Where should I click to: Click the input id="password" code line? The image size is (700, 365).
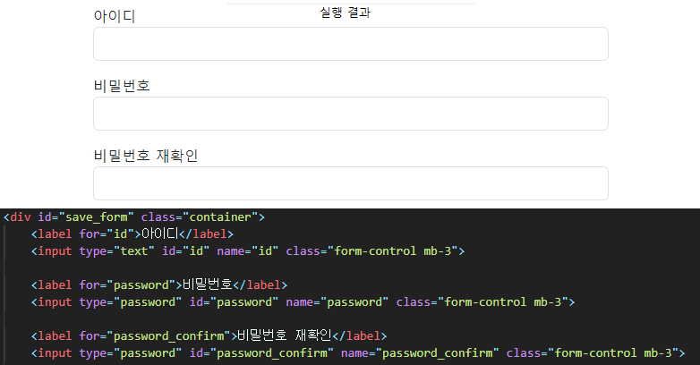pyautogui.click(x=303, y=302)
